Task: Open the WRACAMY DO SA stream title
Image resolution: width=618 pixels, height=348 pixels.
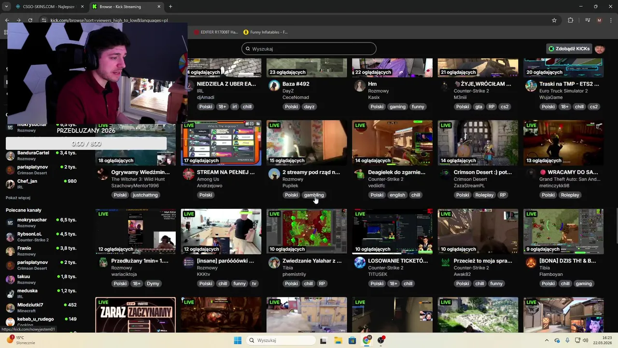Action: click(x=569, y=172)
